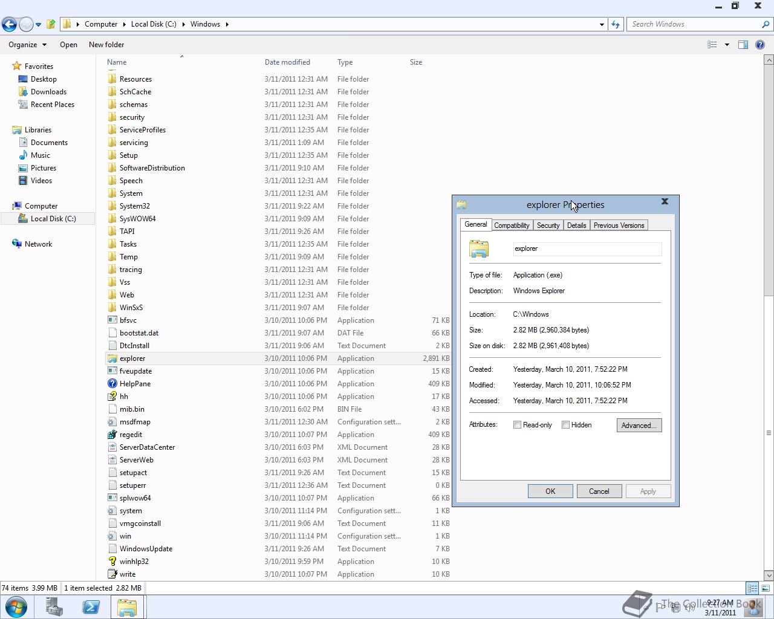Click OK in explorer Properties
This screenshot has width=774, height=619.
tap(550, 491)
